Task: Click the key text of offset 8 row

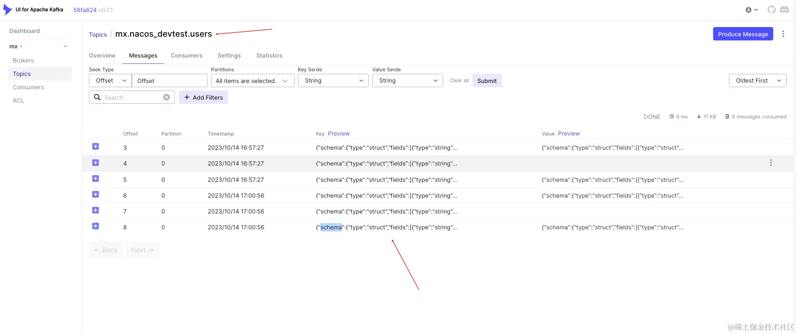Action: click(x=386, y=227)
